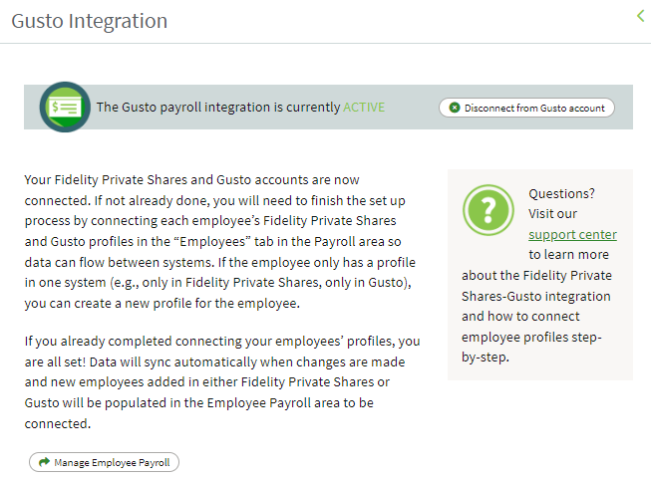Screen dimensions: 651x480
Task: Click the paragraph starting "Your Fidelity Private Shares"
Action: pos(220,241)
